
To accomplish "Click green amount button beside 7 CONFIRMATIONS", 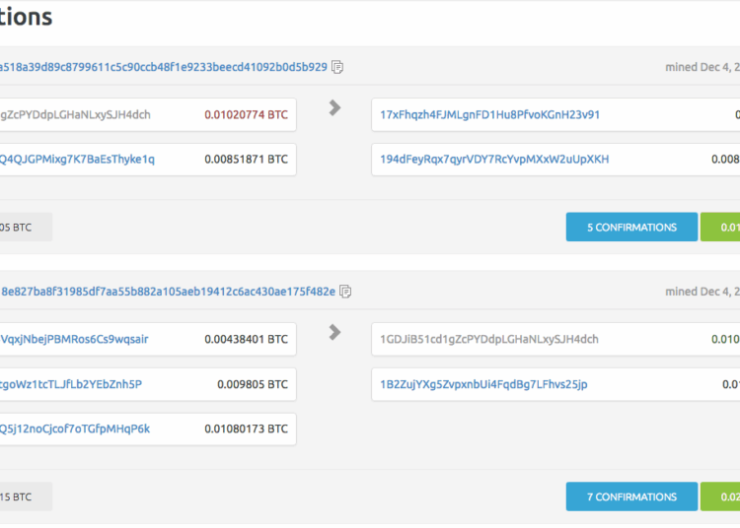I will [x=720, y=497].
